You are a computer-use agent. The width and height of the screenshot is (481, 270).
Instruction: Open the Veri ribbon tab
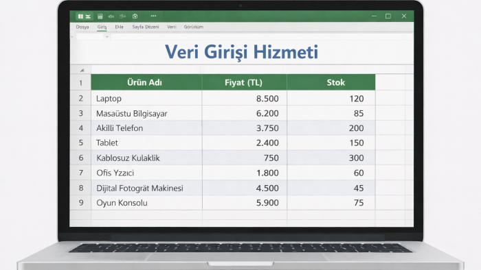[x=172, y=27]
